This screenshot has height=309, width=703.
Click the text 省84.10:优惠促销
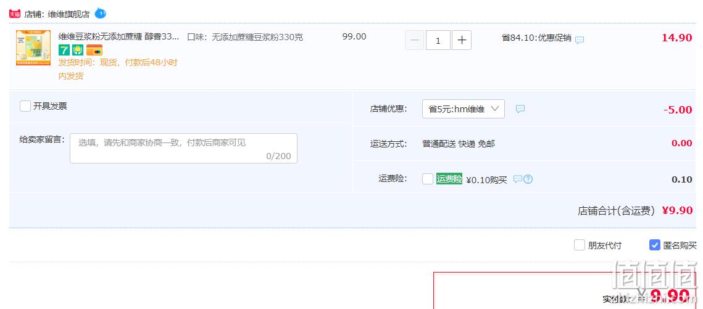(x=536, y=38)
